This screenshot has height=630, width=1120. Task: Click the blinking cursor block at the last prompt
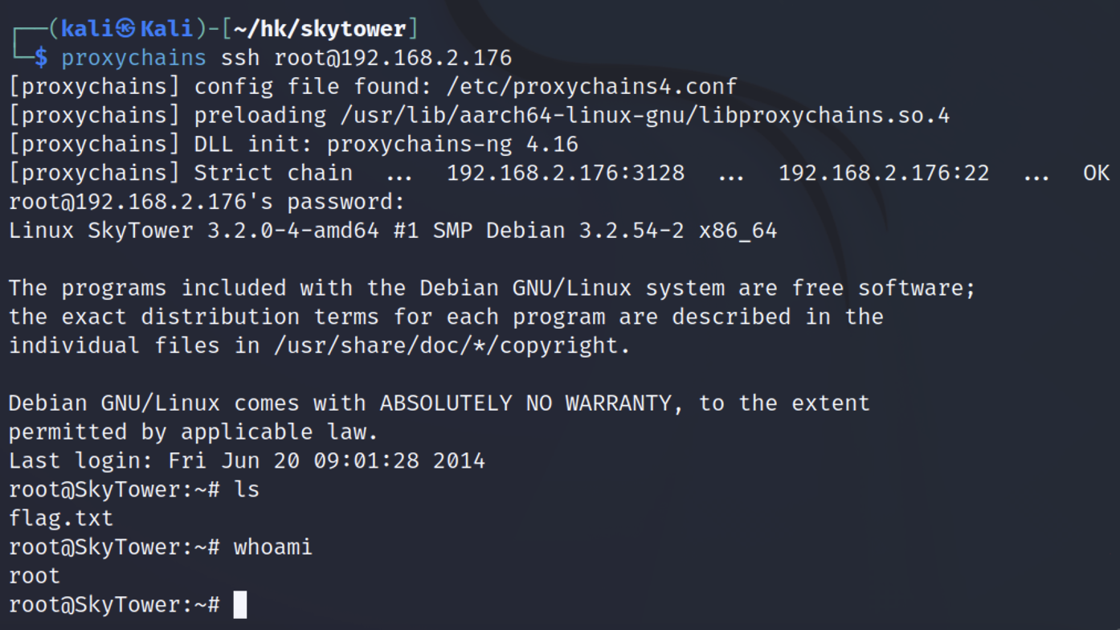239,604
